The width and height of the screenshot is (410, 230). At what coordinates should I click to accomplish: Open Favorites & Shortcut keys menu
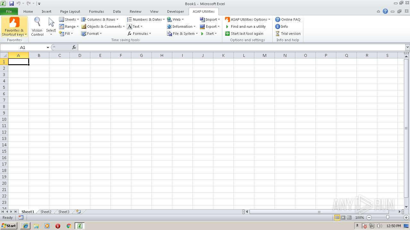[14, 27]
